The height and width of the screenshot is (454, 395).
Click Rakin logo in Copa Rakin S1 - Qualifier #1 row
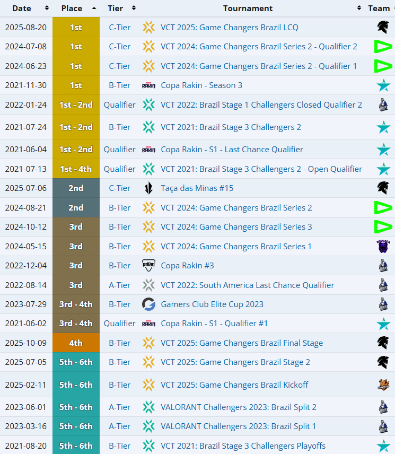(149, 324)
